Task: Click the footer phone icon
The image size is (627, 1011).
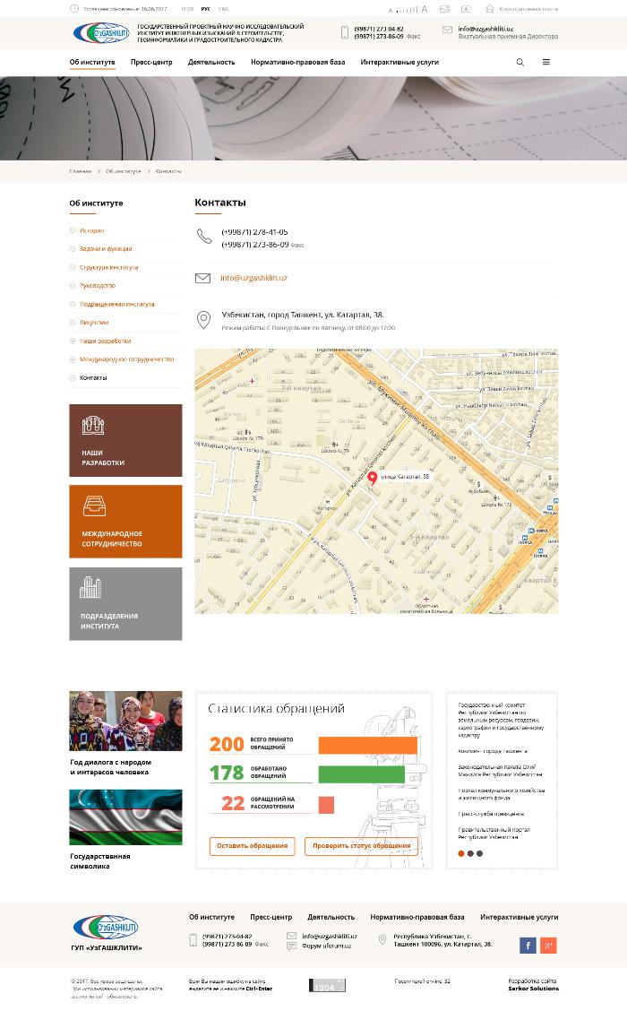Action: coord(193,940)
